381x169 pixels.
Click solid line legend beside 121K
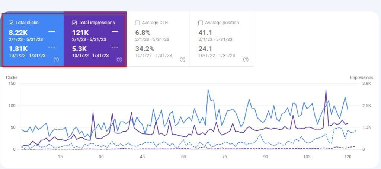tap(115, 32)
